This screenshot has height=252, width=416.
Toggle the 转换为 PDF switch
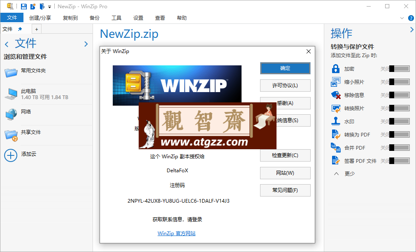click(400, 134)
